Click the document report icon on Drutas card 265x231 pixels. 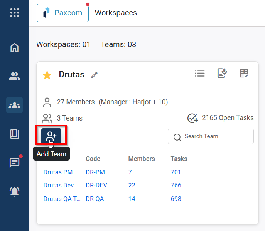(x=222, y=73)
